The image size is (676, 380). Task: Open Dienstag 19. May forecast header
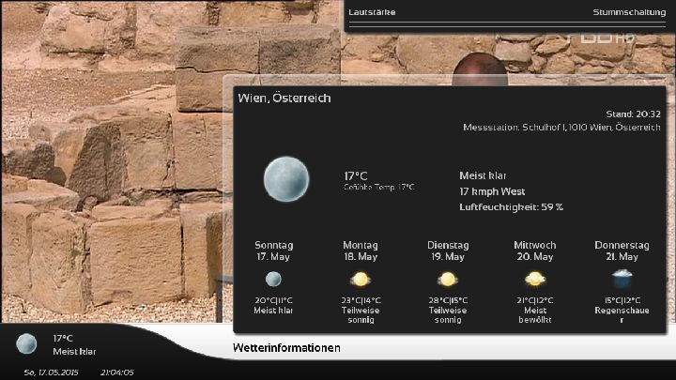[x=448, y=251]
